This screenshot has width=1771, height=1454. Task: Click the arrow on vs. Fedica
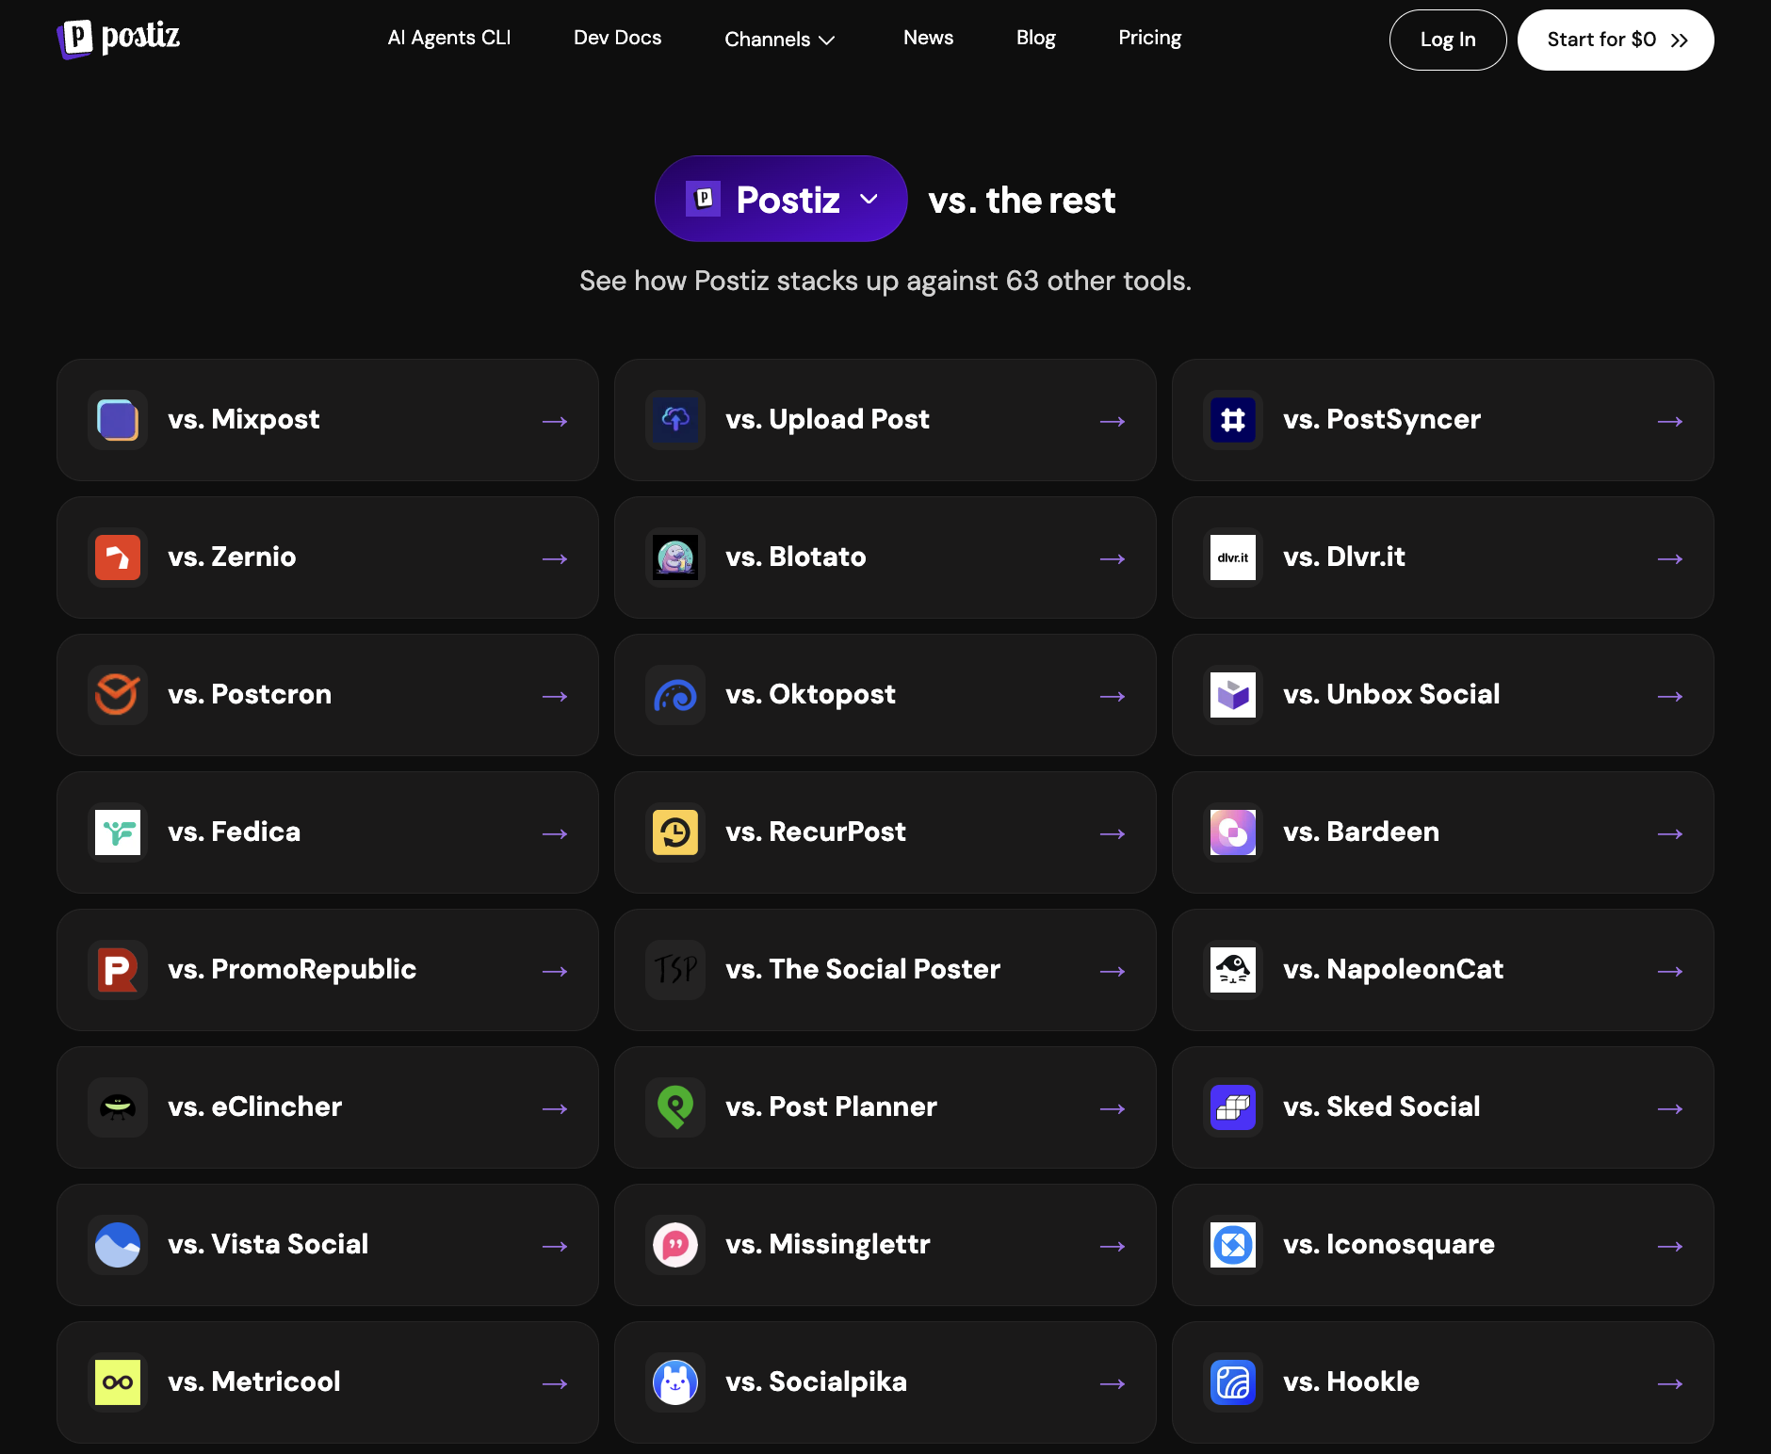(x=555, y=834)
